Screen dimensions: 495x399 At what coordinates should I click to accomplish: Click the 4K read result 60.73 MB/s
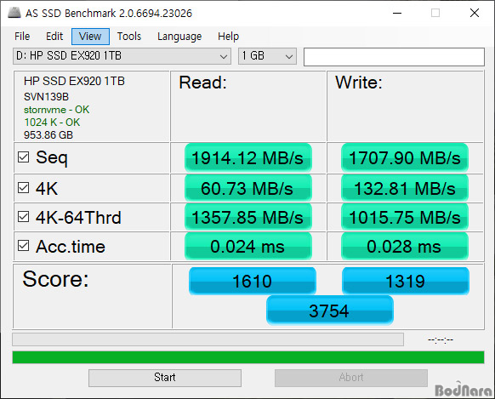click(248, 189)
